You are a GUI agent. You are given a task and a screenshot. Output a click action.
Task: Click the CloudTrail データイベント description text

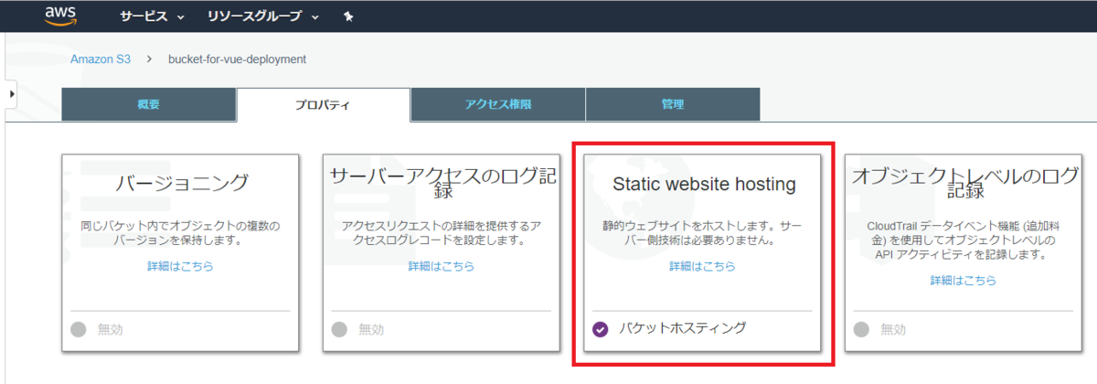tap(964, 240)
